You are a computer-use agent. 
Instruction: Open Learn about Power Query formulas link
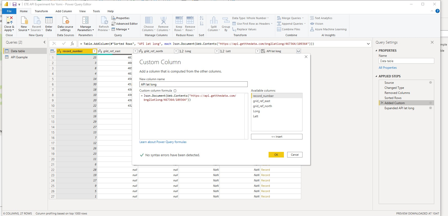[163, 142]
